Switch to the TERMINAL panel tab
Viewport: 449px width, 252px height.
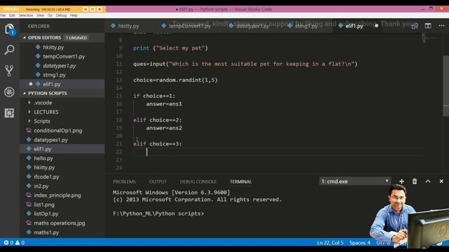tap(241, 182)
